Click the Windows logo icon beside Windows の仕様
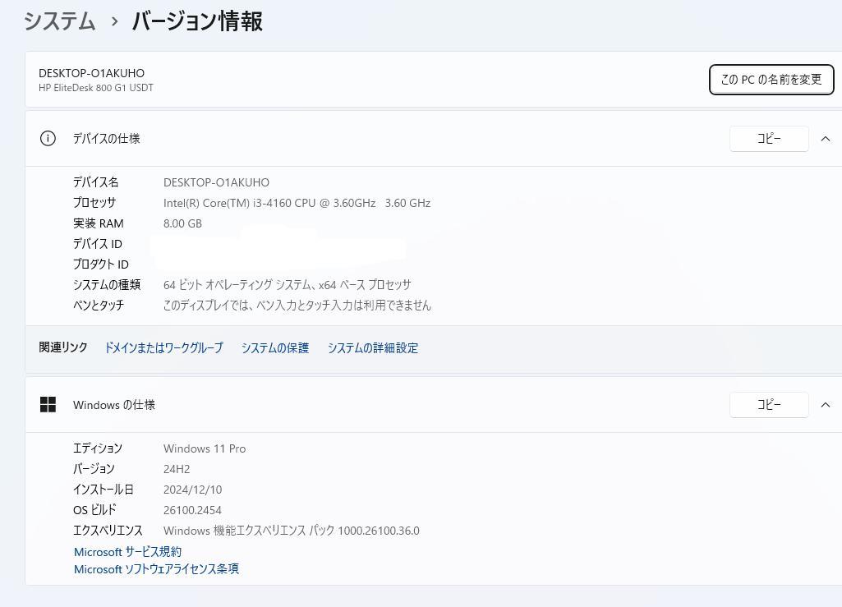Screen dimensions: 842x607 pyautogui.click(x=48, y=404)
